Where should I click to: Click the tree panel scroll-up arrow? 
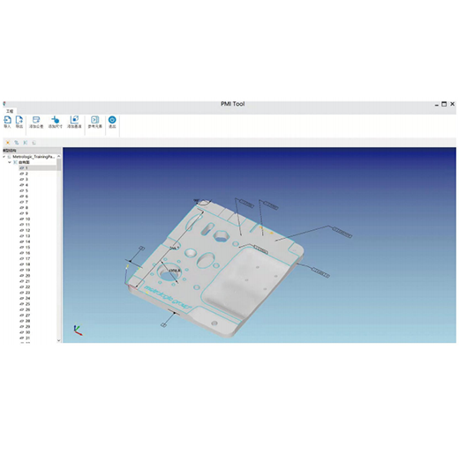59,156
